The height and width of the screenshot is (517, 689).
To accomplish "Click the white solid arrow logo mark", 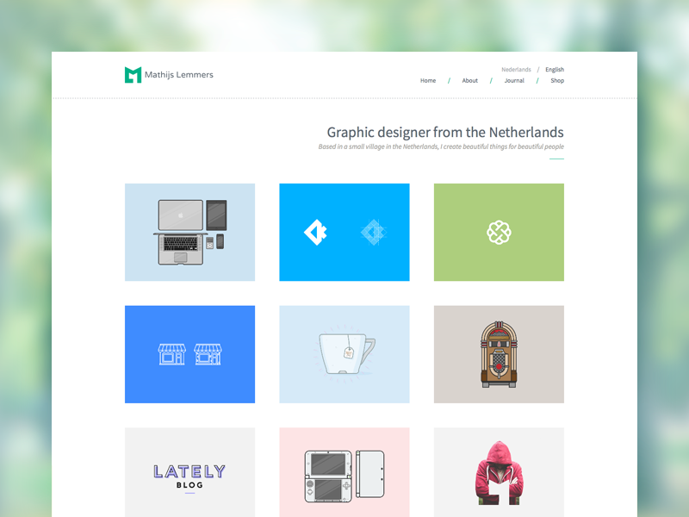I will pyautogui.click(x=315, y=232).
